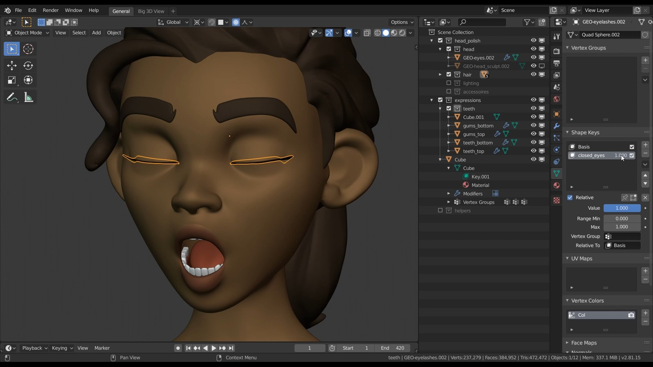This screenshot has width=653, height=367.
Task: Select the Rotate tool
Action: tap(28, 65)
